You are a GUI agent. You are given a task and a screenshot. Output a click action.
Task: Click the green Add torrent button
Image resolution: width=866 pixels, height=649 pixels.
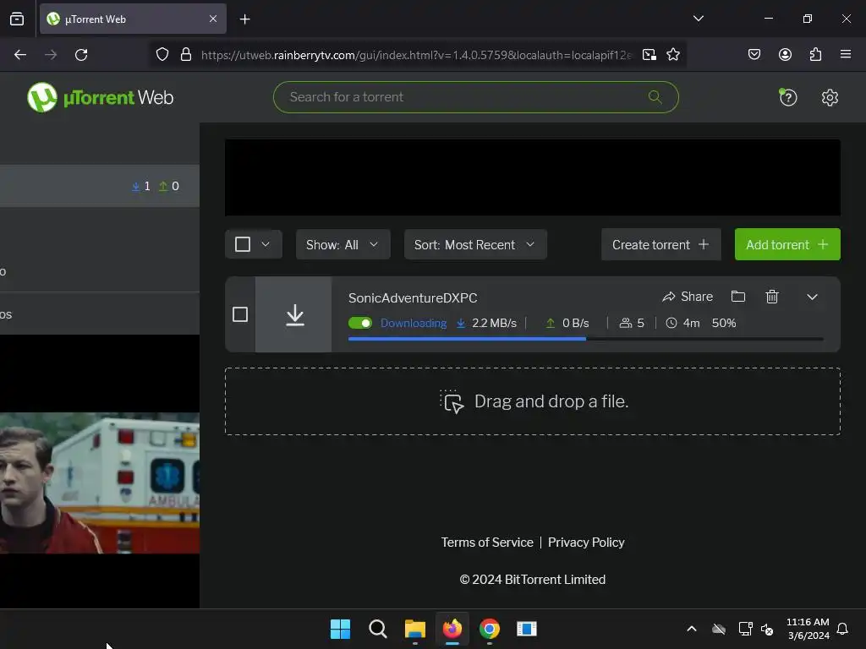click(787, 244)
